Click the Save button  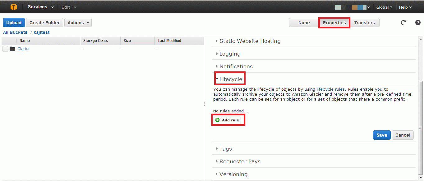pos(382,135)
